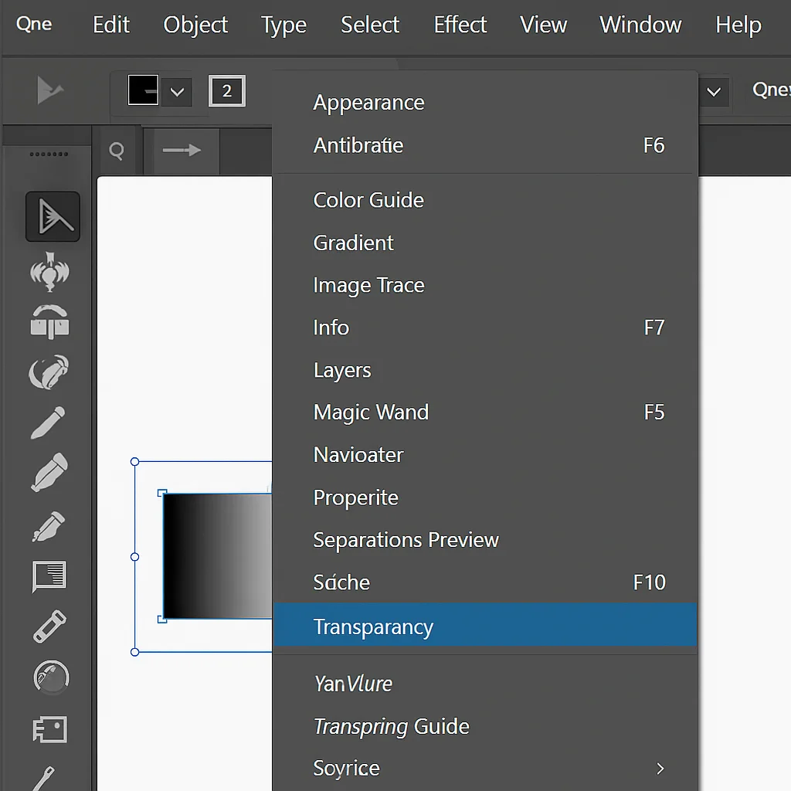Open the View menu
This screenshot has width=791, height=791.
543,24
